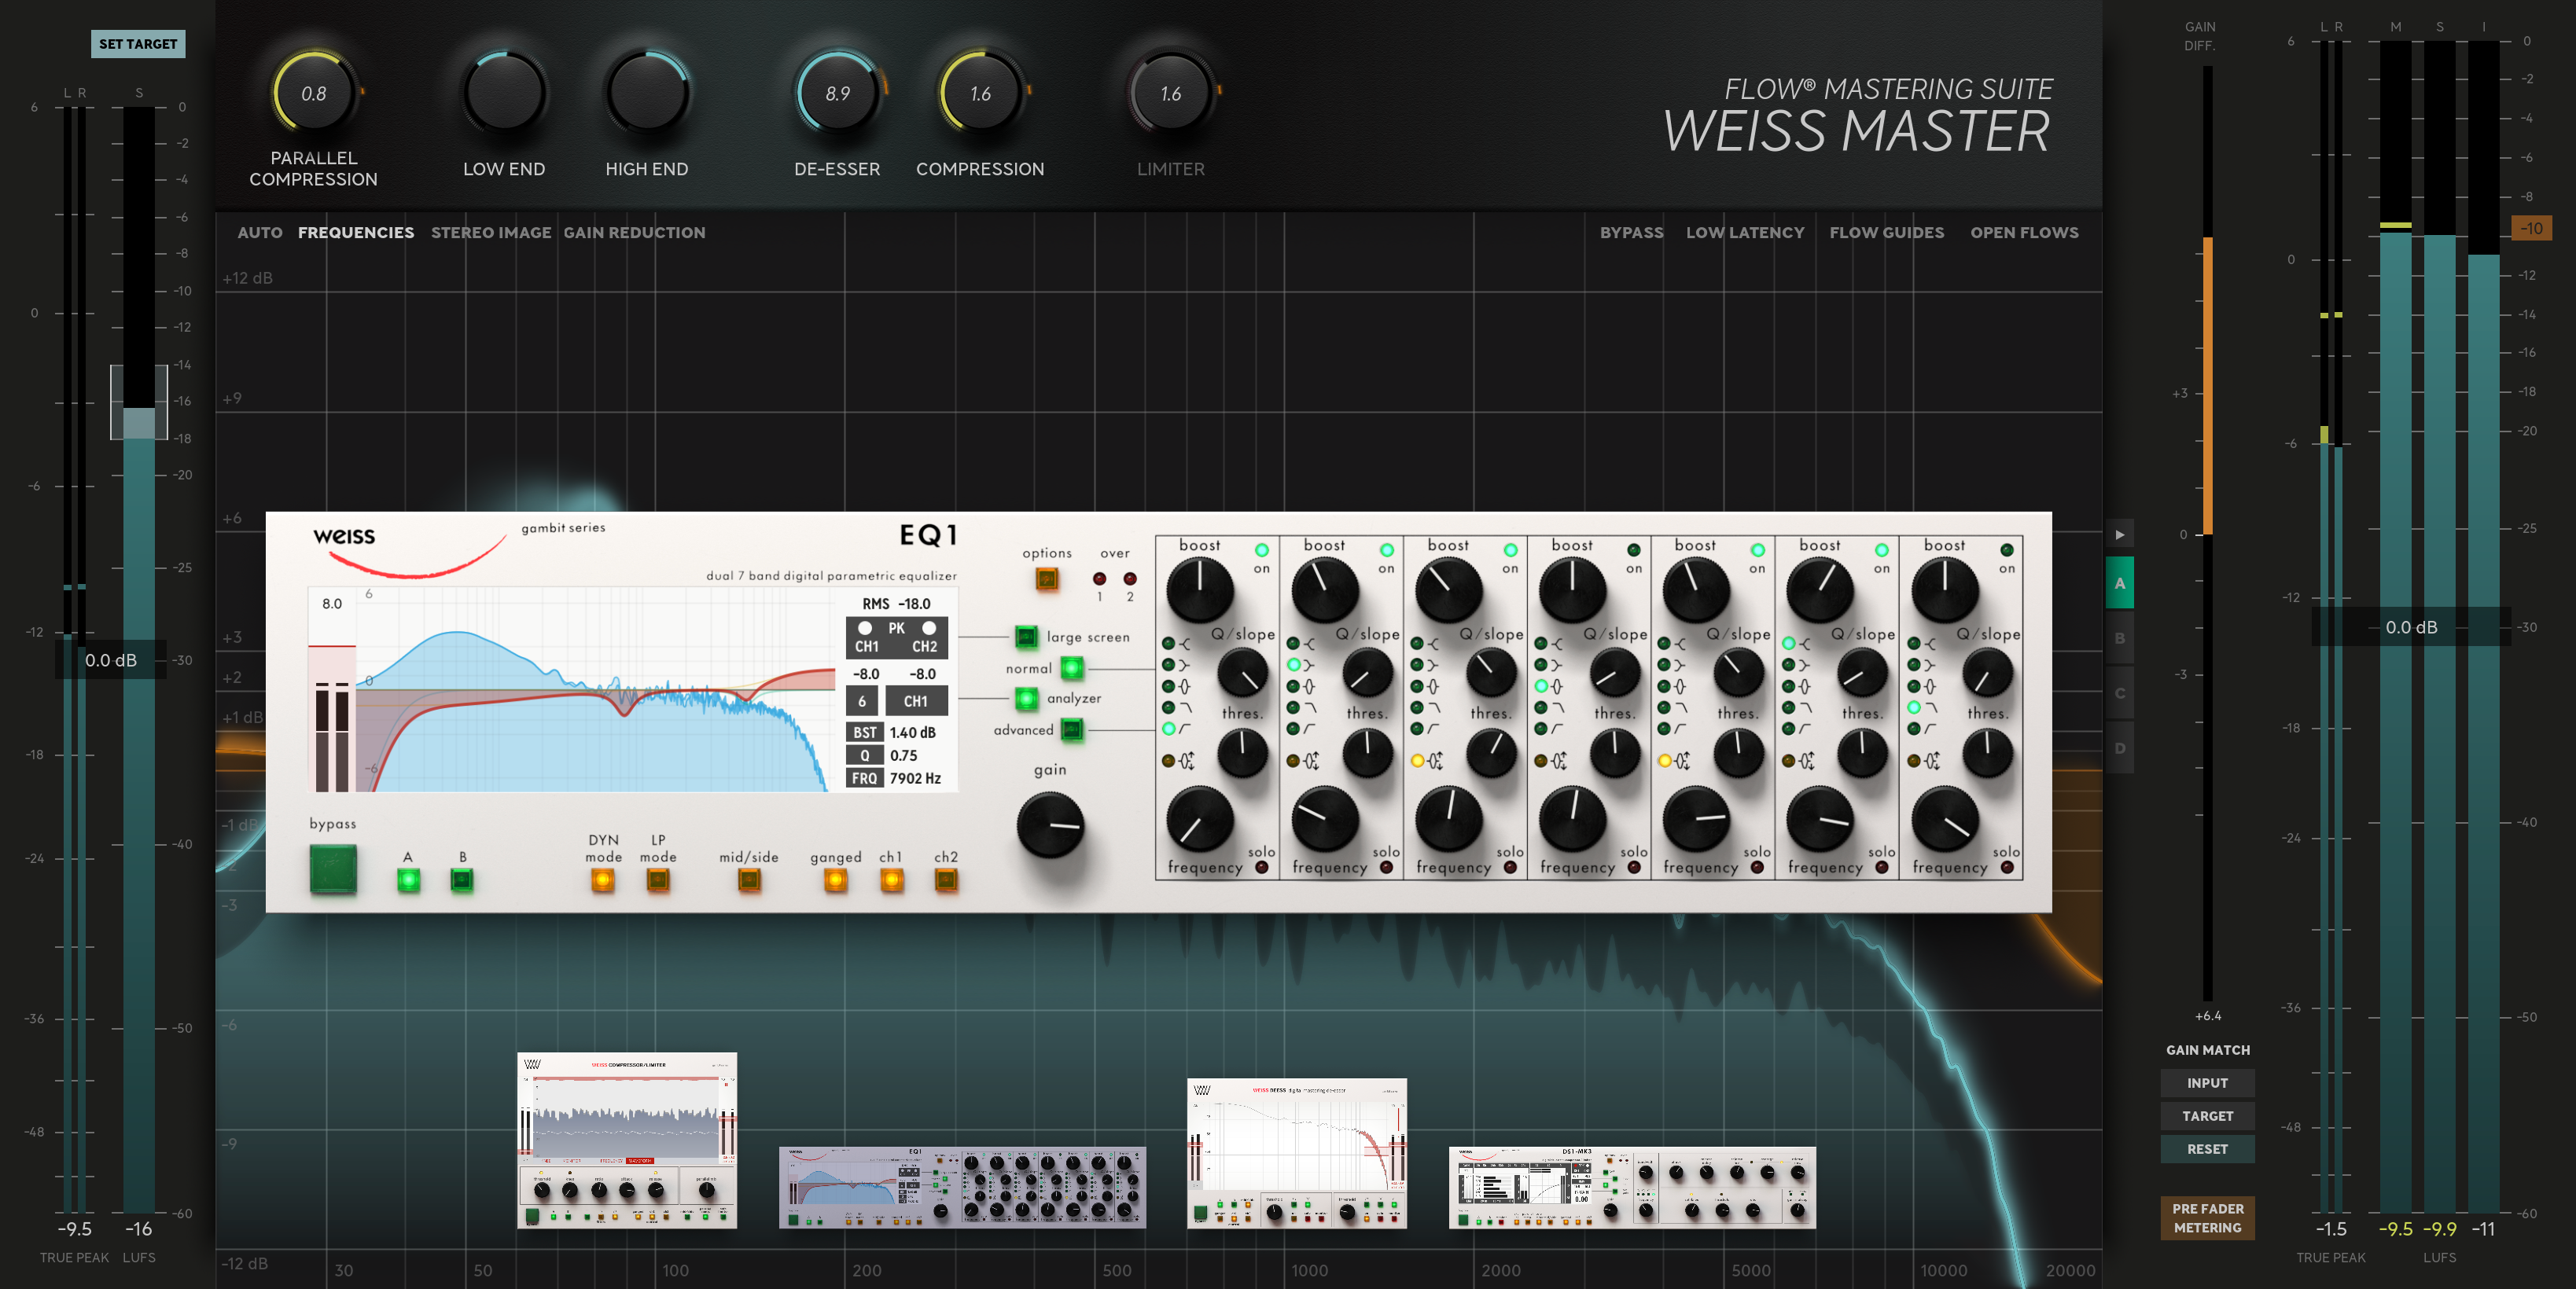Toggle EQ band 1 on LED
The width and height of the screenshot is (2576, 1289).
pyautogui.click(x=1262, y=550)
